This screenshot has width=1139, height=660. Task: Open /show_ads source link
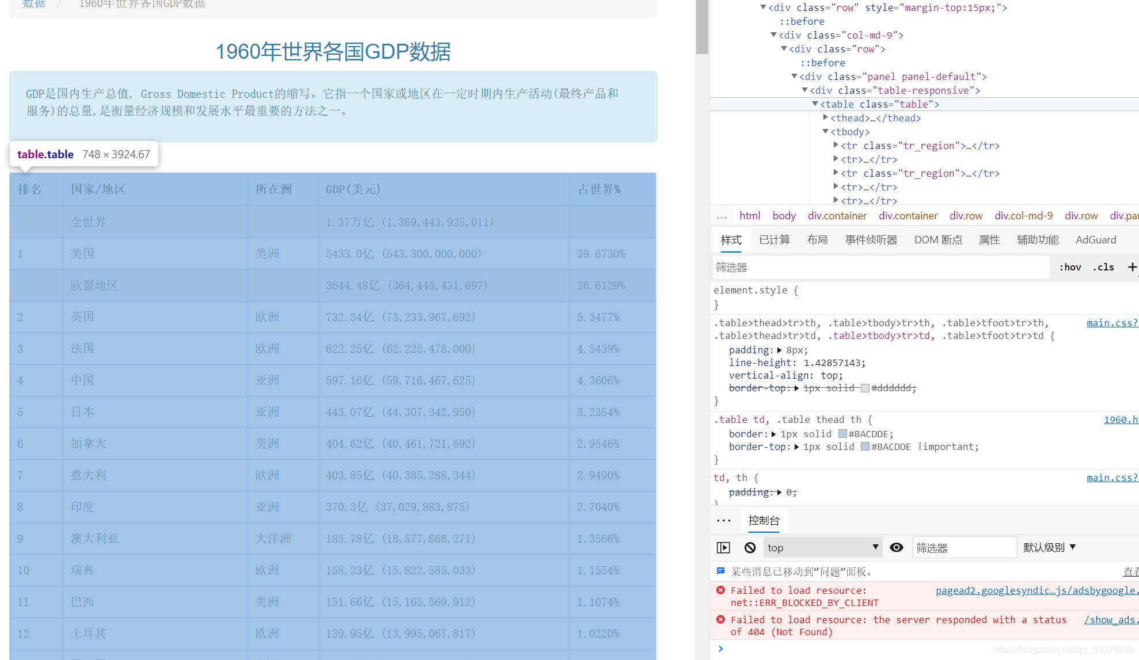click(x=1111, y=620)
